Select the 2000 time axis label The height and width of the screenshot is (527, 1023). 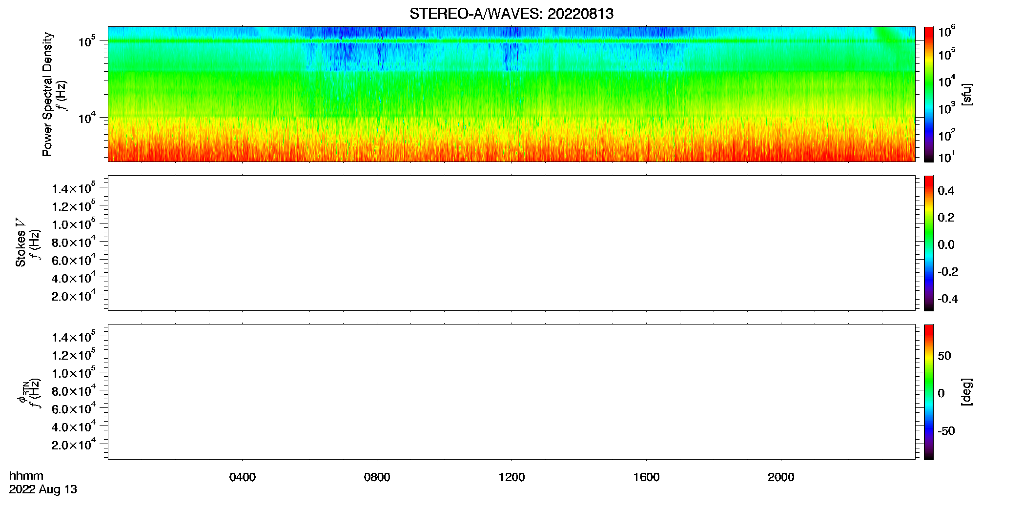[781, 477]
